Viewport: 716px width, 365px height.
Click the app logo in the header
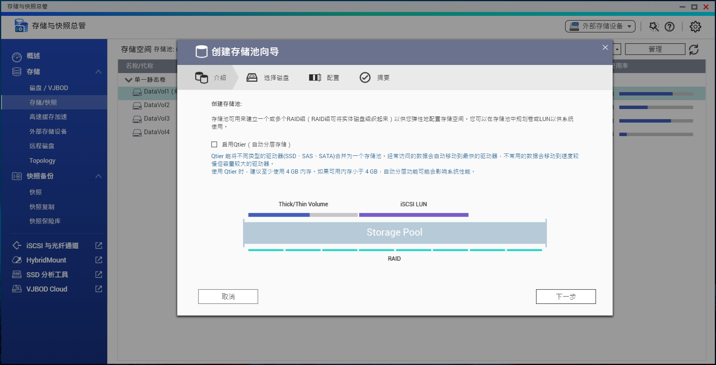click(x=21, y=26)
